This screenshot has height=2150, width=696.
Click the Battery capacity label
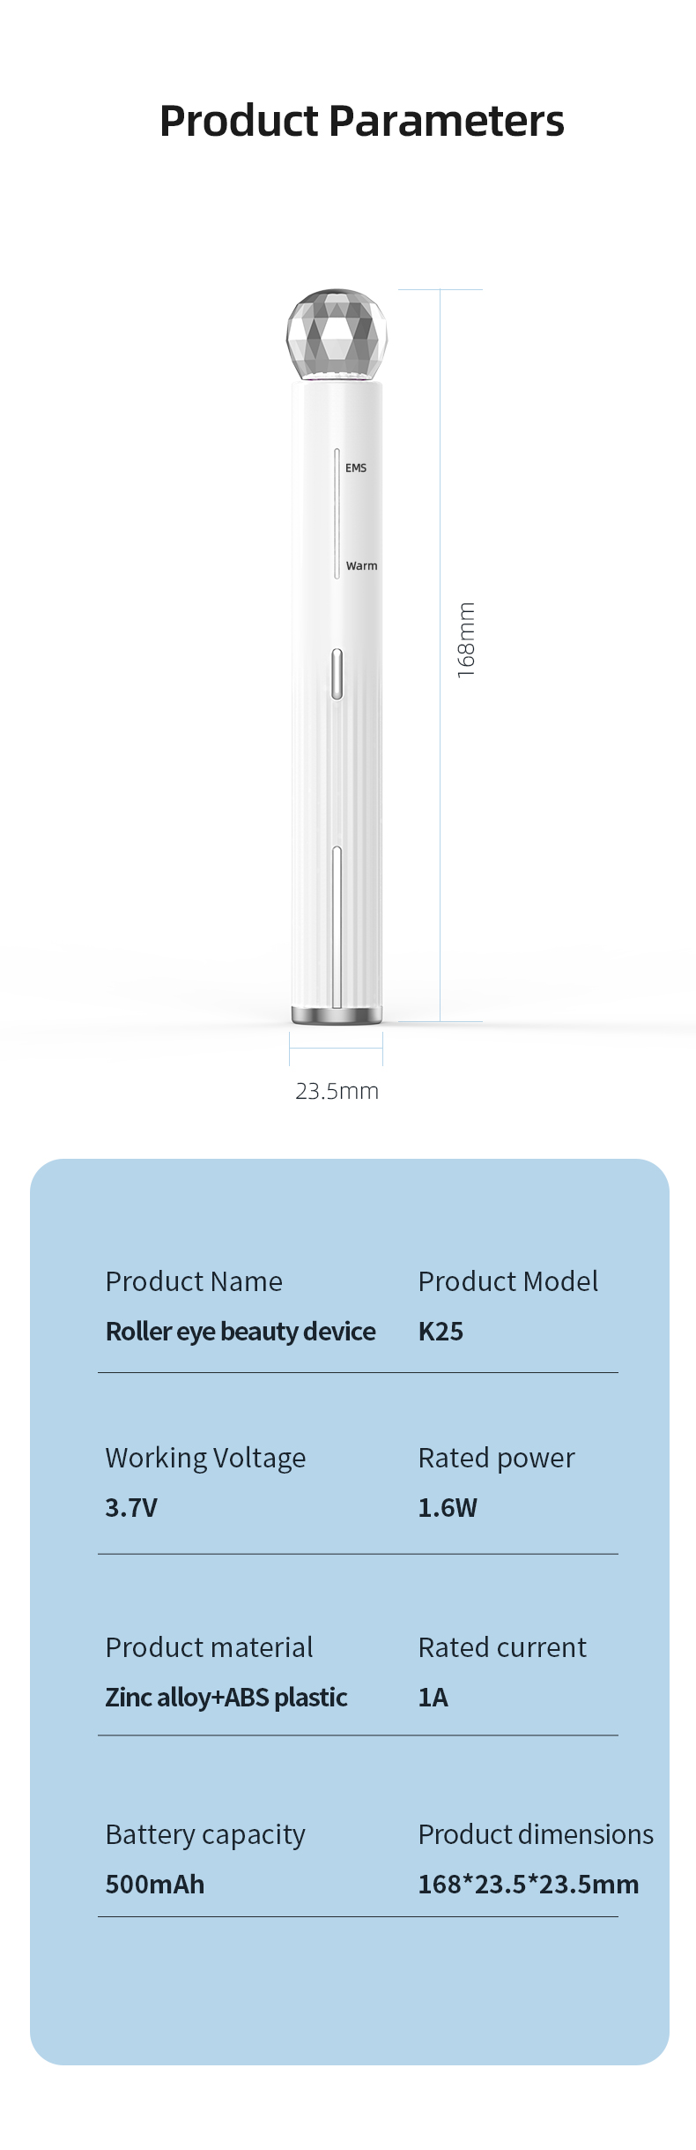(205, 1835)
